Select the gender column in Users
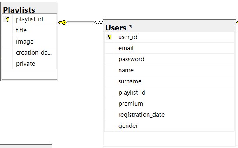Image resolution: width=238 pixels, height=148 pixels. (x=170, y=126)
